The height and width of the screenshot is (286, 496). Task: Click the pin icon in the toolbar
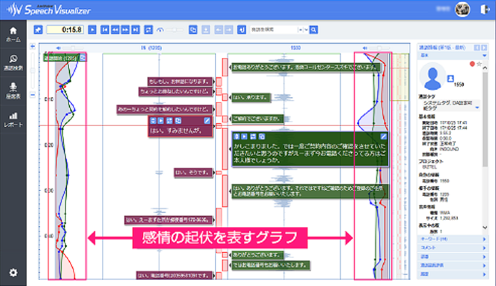coord(38,29)
